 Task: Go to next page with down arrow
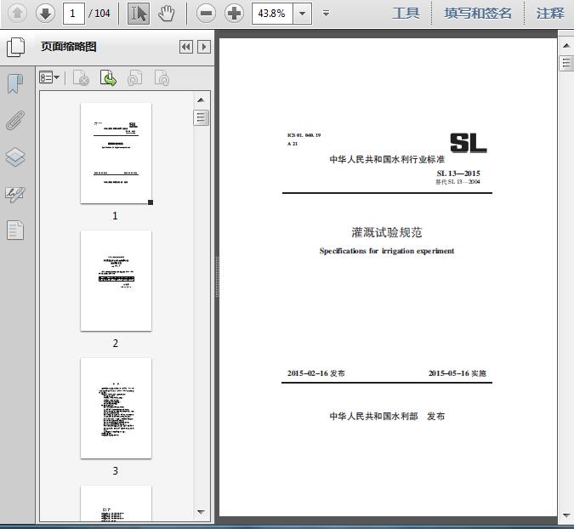[x=45, y=14]
